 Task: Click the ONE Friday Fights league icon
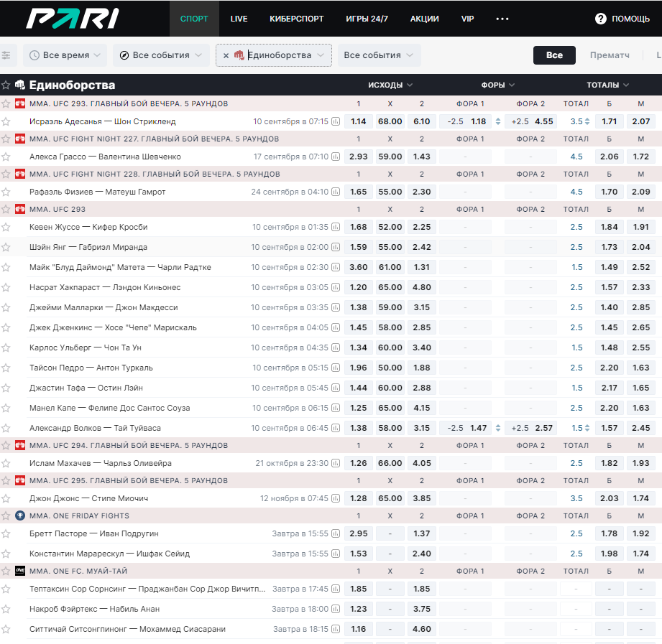20,515
